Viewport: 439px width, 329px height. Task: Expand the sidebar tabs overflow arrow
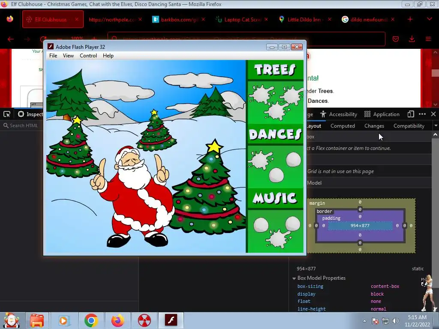pyautogui.click(x=436, y=126)
